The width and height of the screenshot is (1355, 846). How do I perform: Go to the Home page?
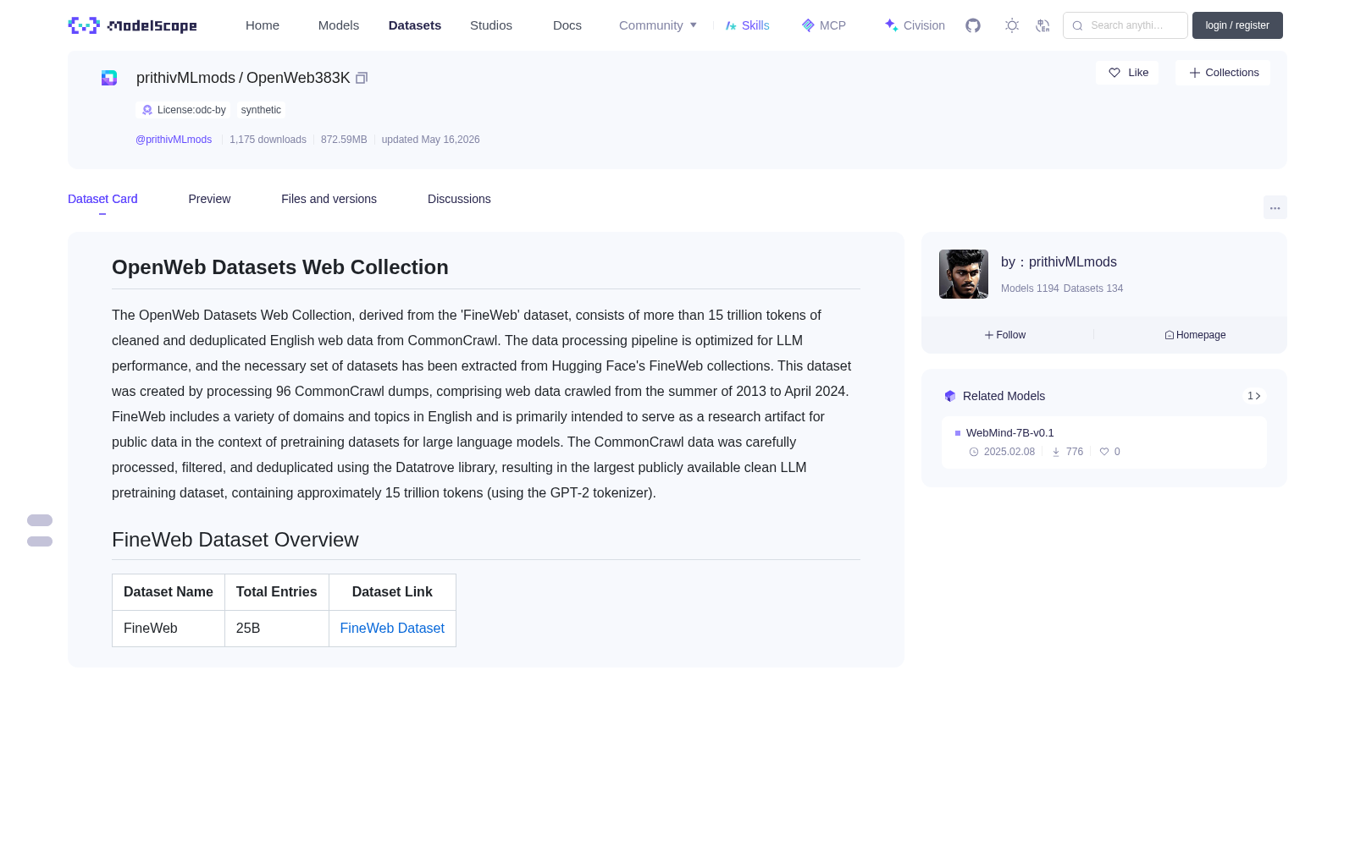(263, 25)
